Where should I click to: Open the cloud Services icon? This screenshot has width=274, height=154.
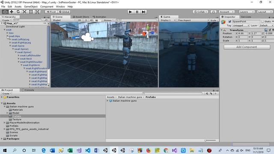213,12
